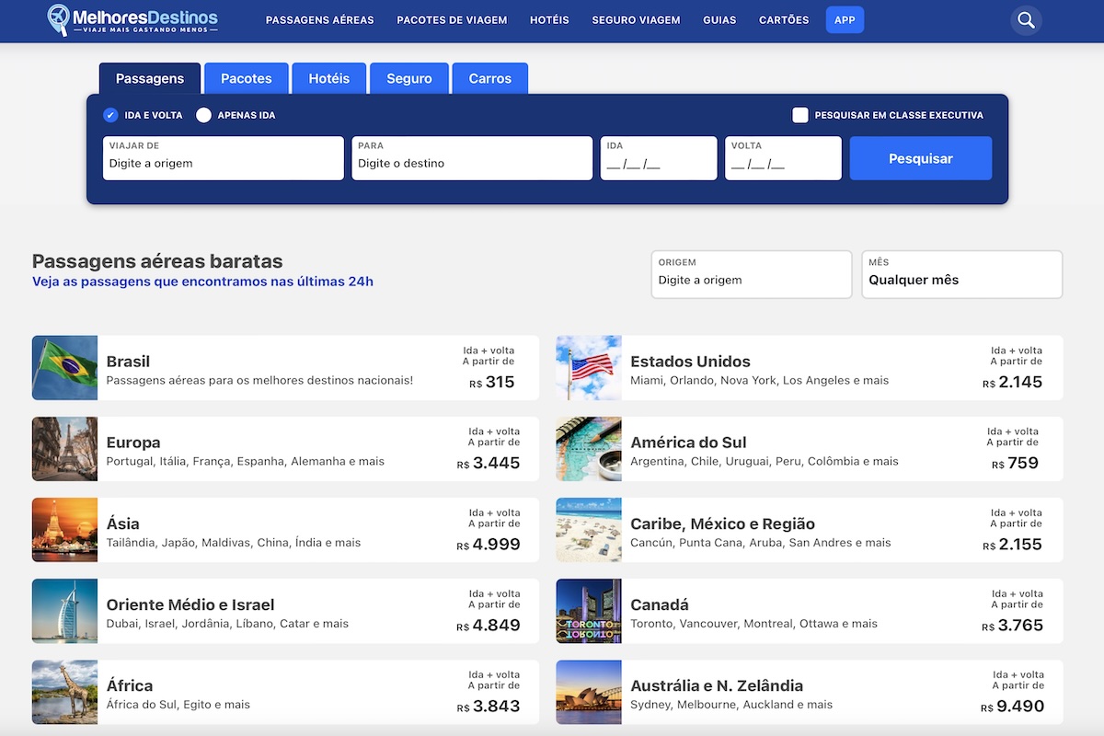1104x736 pixels.
Task: Open Seguro Viagem from the top menu
Action: pos(636,19)
